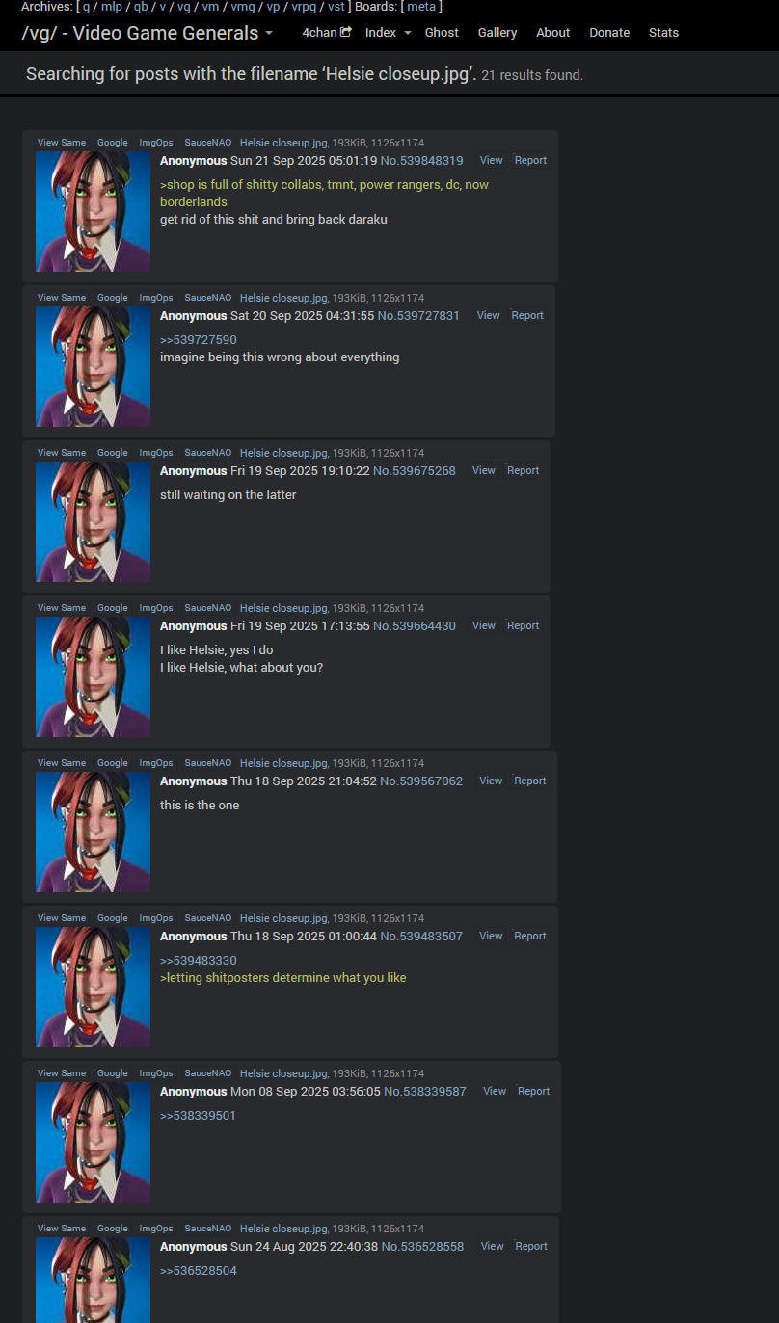Report post No.539727831
This screenshot has width=779, height=1323.
click(x=527, y=316)
